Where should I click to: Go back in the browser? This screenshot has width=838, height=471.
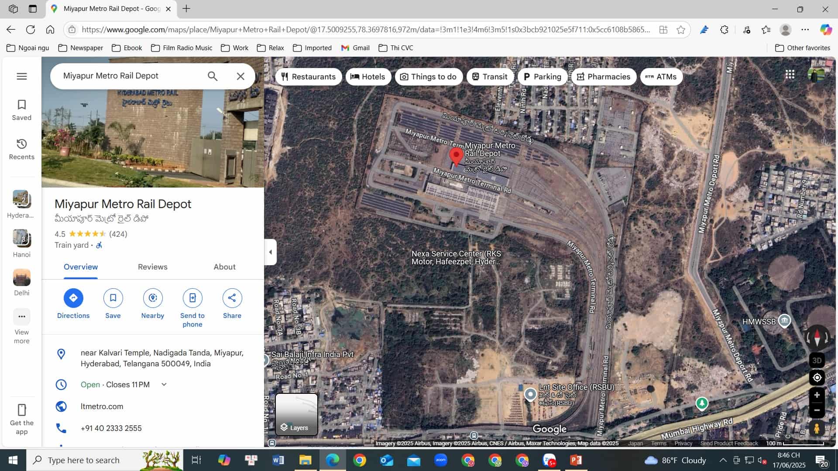tap(11, 30)
